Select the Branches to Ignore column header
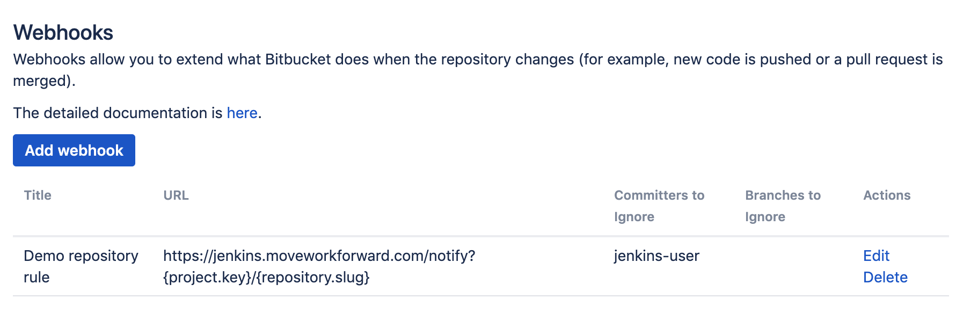The width and height of the screenshot is (963, 335). tap(782, 206)
